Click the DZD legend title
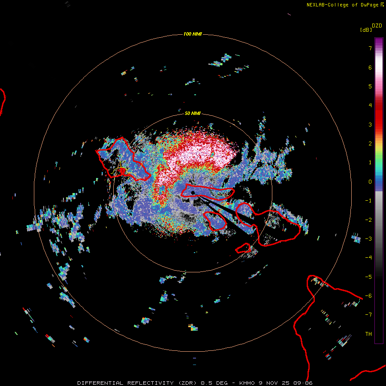The image size is (386, 386). tap(377, 26)
